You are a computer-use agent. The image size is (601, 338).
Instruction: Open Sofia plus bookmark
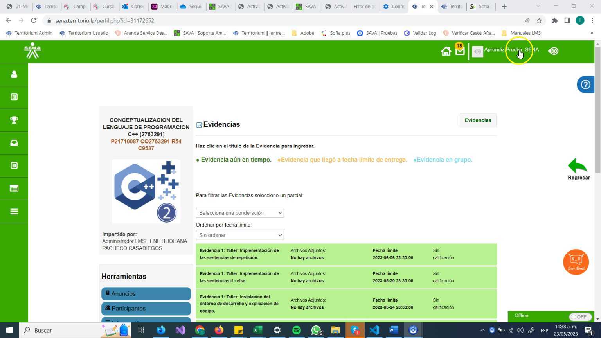click(336, 33)
